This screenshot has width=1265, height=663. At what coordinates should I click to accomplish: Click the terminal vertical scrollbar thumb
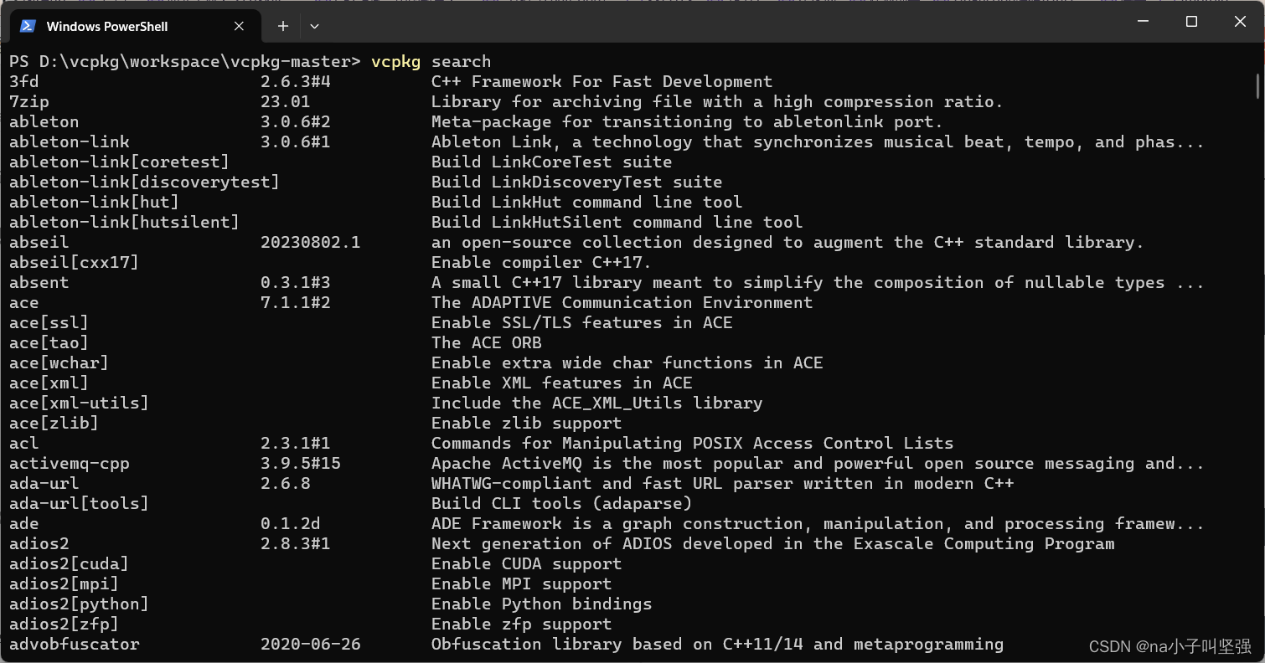click(x=1257, y=85)
